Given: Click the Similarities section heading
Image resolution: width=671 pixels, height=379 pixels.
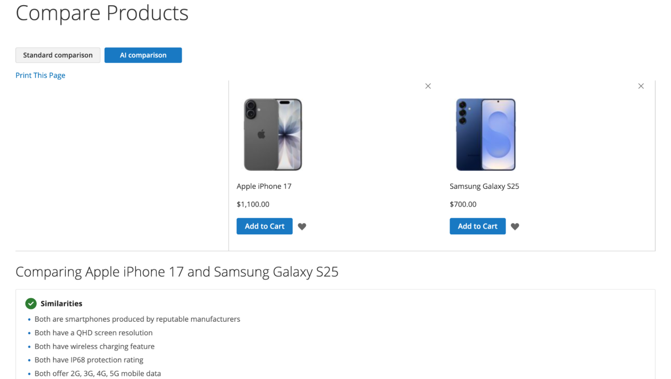Looking at the screenshot, I should [61, 304].
